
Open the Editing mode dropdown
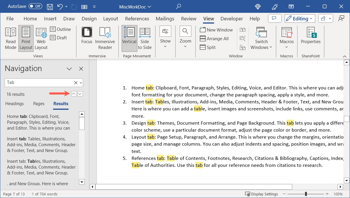click(x=300, y=18)
